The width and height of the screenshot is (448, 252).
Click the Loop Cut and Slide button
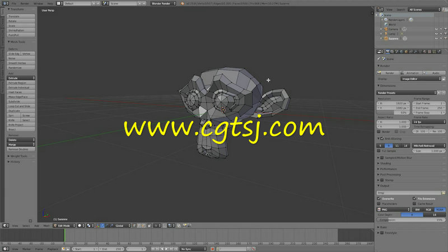coord(21,106)
